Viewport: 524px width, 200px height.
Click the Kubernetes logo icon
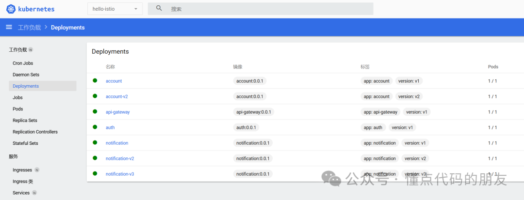pos(11,9)
